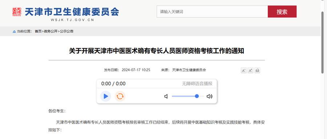Click the red 搜索 search button
The width and height of the screenshot is (327, 139).
point(282,12)
